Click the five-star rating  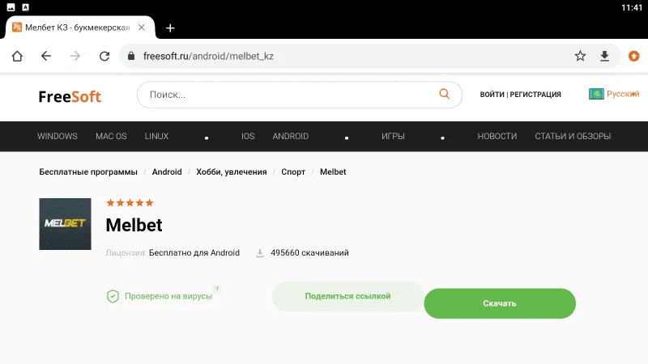tap(130, 203)
